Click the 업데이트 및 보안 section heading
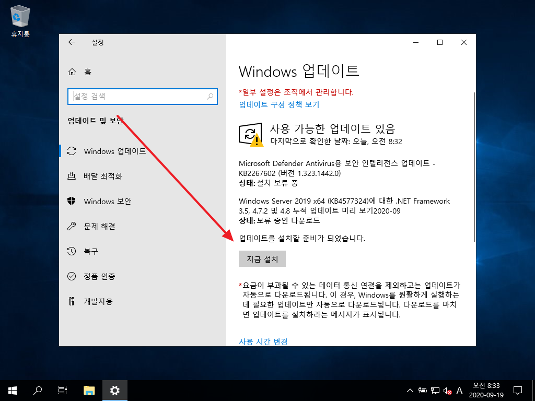The width and height of the screenshot is (535, 401). pyautogui.click(x=96, y=121)
